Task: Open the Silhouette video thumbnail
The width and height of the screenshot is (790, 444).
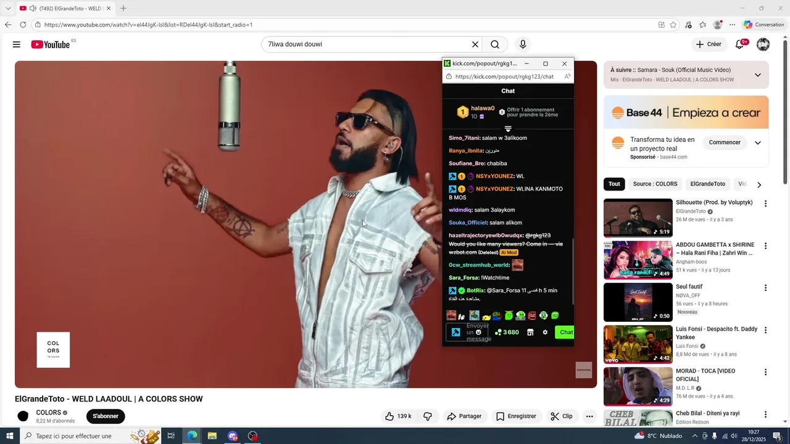Action: 638,218
